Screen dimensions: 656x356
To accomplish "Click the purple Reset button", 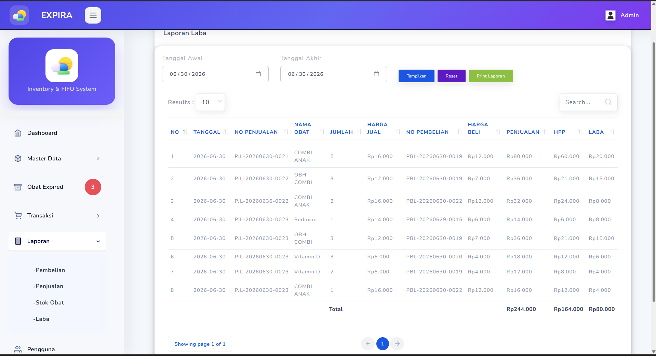I will coord(451,76).
